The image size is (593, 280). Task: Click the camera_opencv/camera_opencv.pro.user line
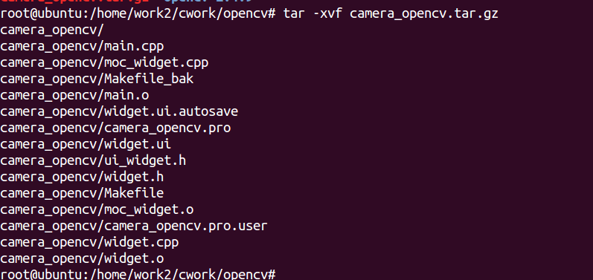click(x=133, y=227)
